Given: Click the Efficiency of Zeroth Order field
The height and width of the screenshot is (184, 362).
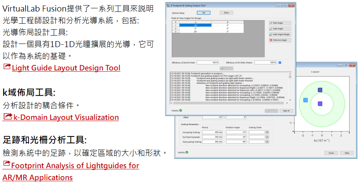Looking at the screenshot, I should (x=208, y=63).
